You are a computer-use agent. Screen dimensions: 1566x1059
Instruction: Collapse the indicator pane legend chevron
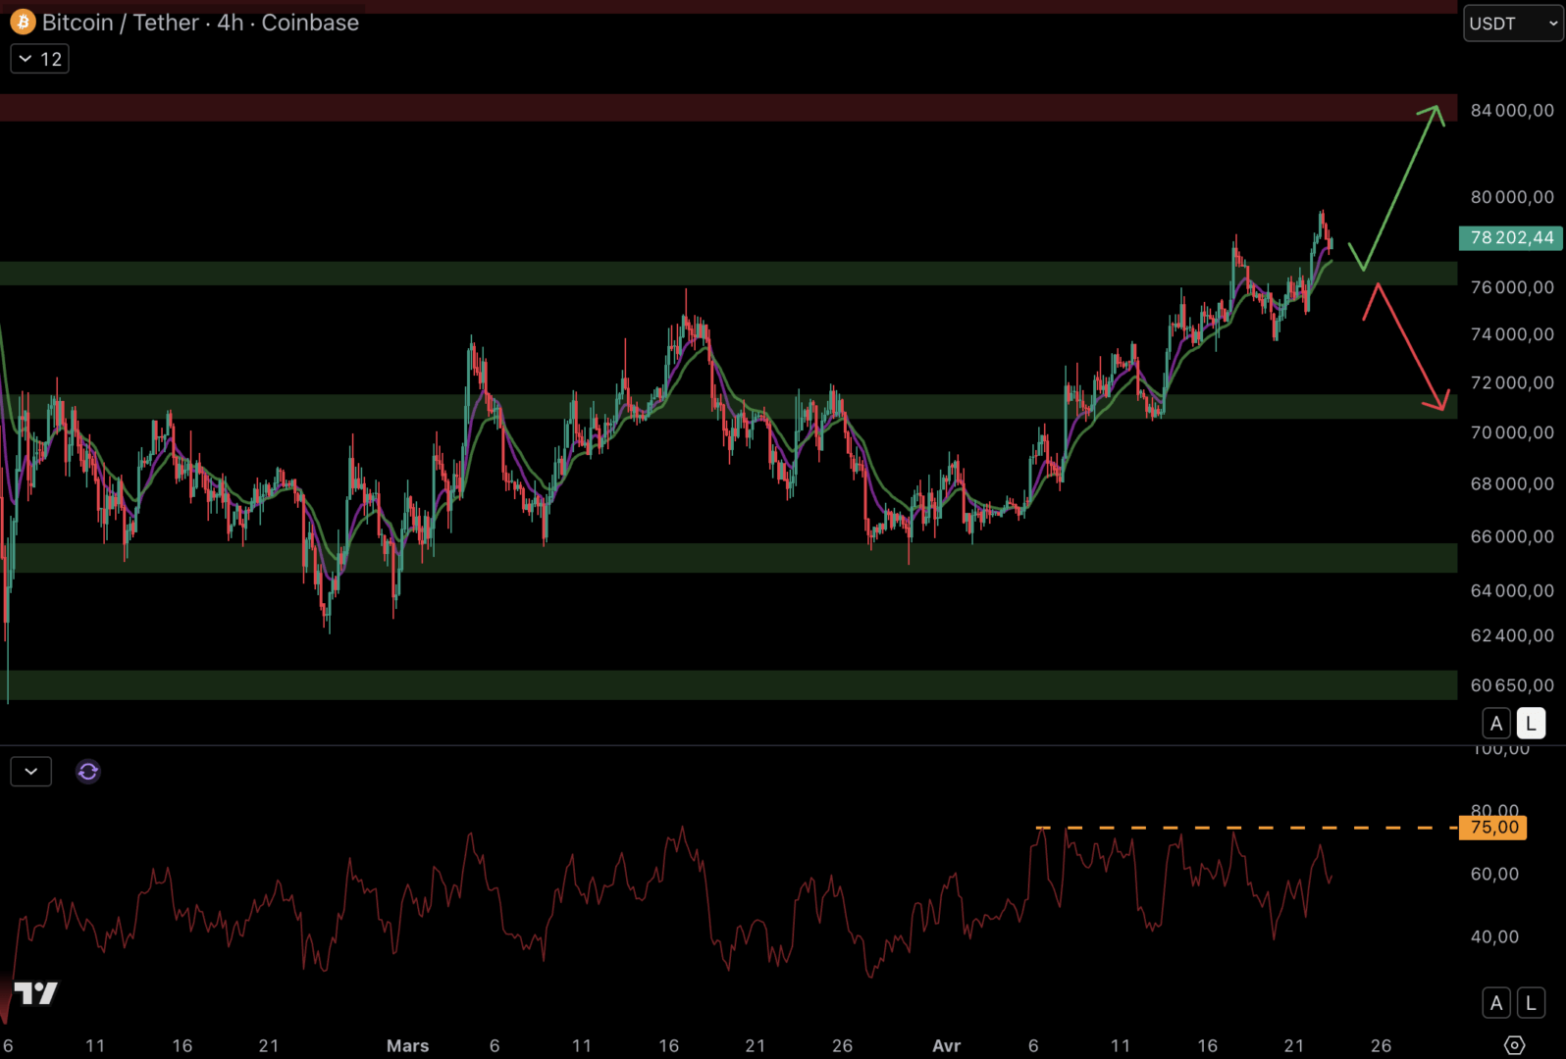coord(31,772)
